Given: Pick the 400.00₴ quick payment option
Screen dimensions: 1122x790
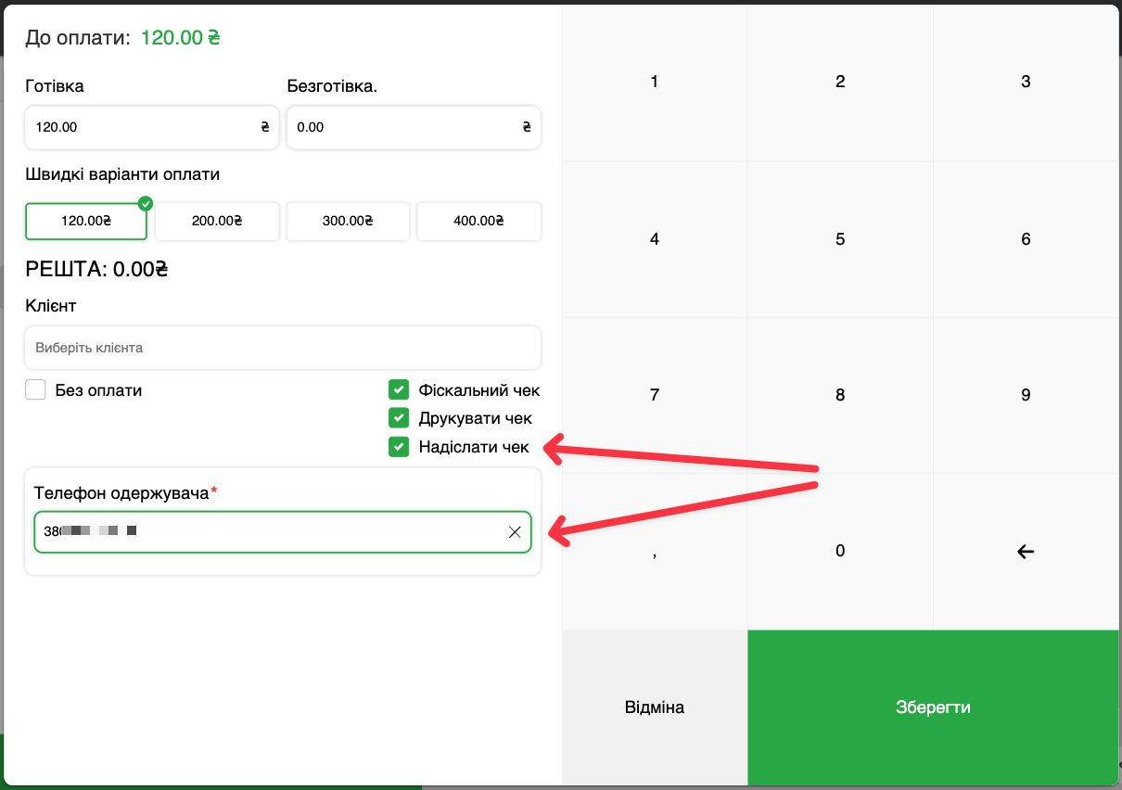Looking at the screenshot, I should click(x=478, y=222).
